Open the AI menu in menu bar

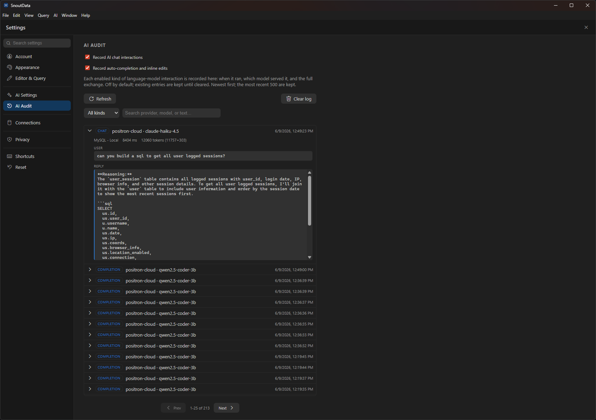click(x=55, y=15)
